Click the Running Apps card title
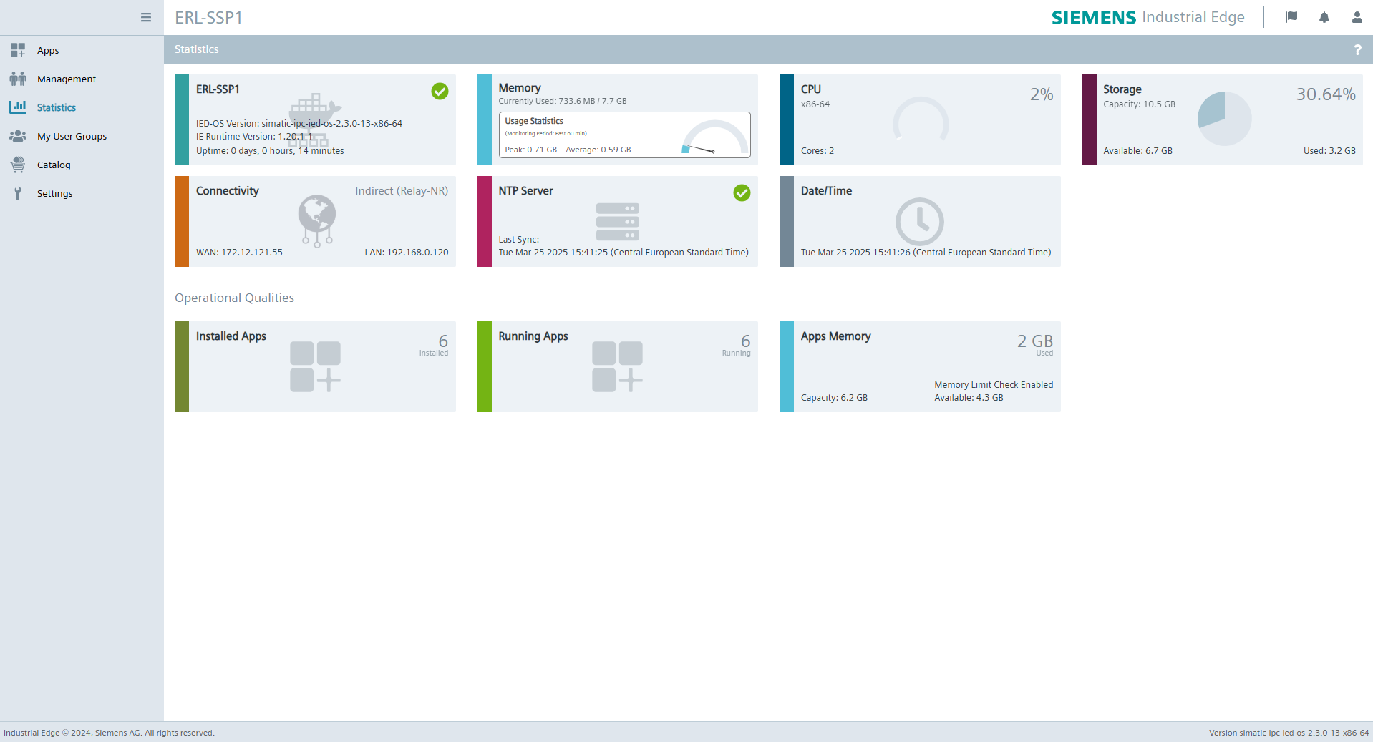1373x742 pixels. click(533, 336)
